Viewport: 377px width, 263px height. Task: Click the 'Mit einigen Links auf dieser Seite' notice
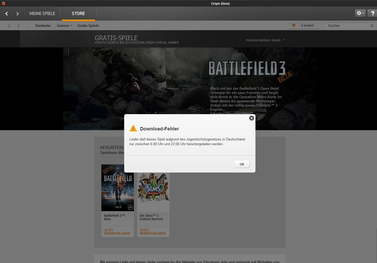pos(190,261)
